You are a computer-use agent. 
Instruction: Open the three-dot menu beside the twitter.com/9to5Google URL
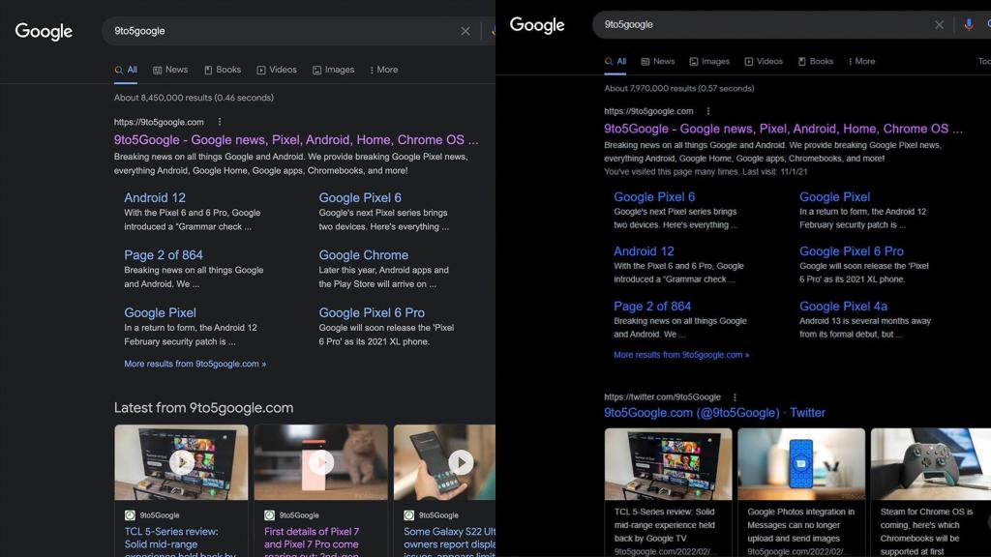coord(735,397)
